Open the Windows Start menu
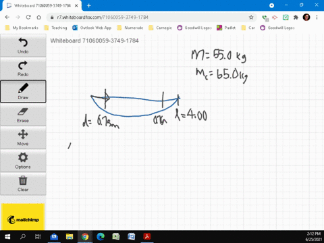 [x=7, y=237]
